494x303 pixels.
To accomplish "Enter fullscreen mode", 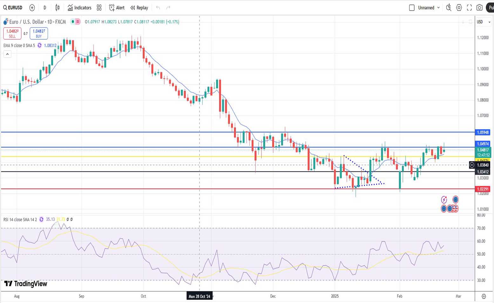I will [469, 8].
